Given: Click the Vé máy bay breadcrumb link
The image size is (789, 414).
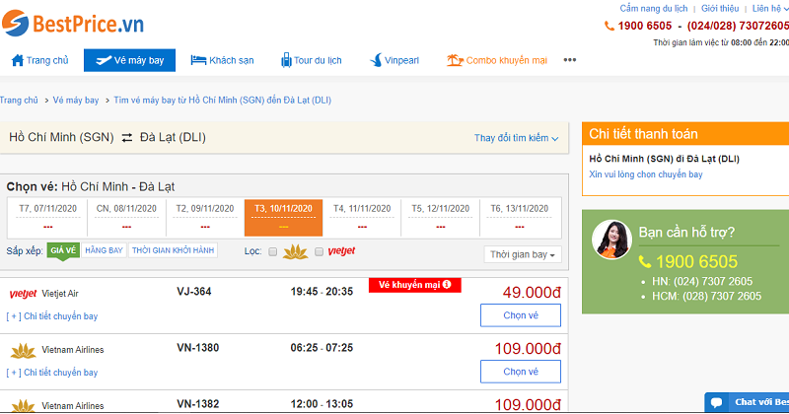Looking at the screenshot, I should 76,101.
